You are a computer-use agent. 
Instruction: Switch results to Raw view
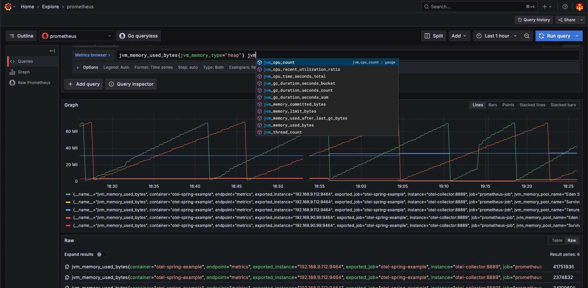[x=572, y=240]
